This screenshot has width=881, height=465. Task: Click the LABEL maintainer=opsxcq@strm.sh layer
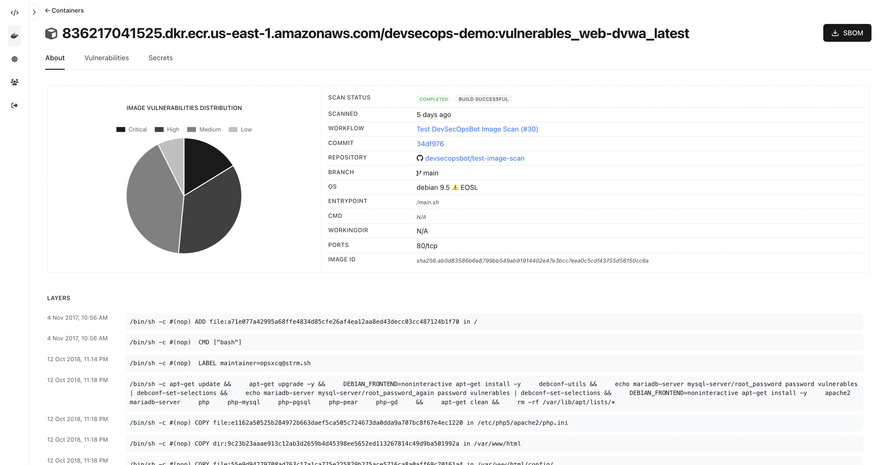click(x=494, y=363)
